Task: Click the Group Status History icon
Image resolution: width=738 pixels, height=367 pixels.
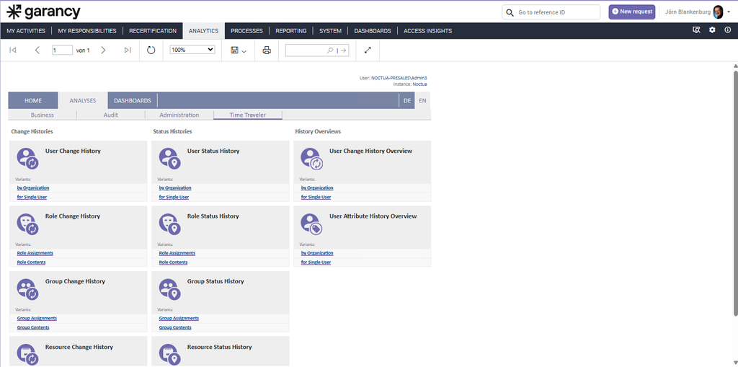Action: [x=170, y=289]
